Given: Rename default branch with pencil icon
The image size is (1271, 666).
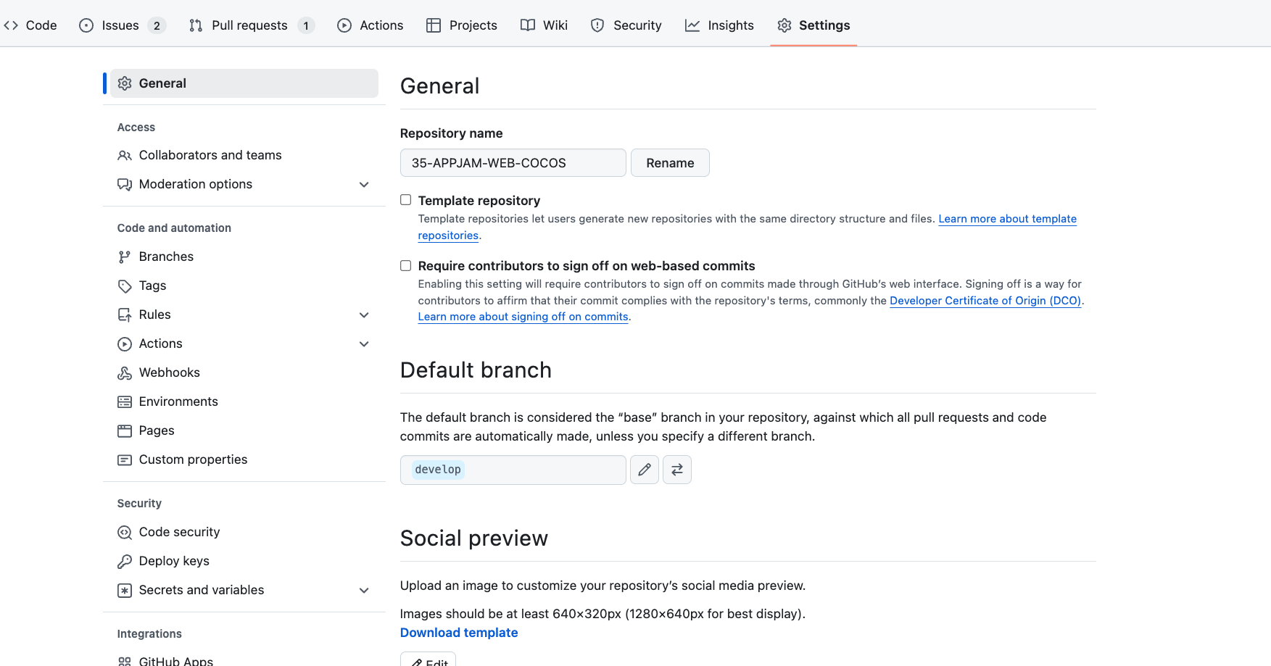Looking at the screenshot, I should pyautogui.click(x=645, y=470).
